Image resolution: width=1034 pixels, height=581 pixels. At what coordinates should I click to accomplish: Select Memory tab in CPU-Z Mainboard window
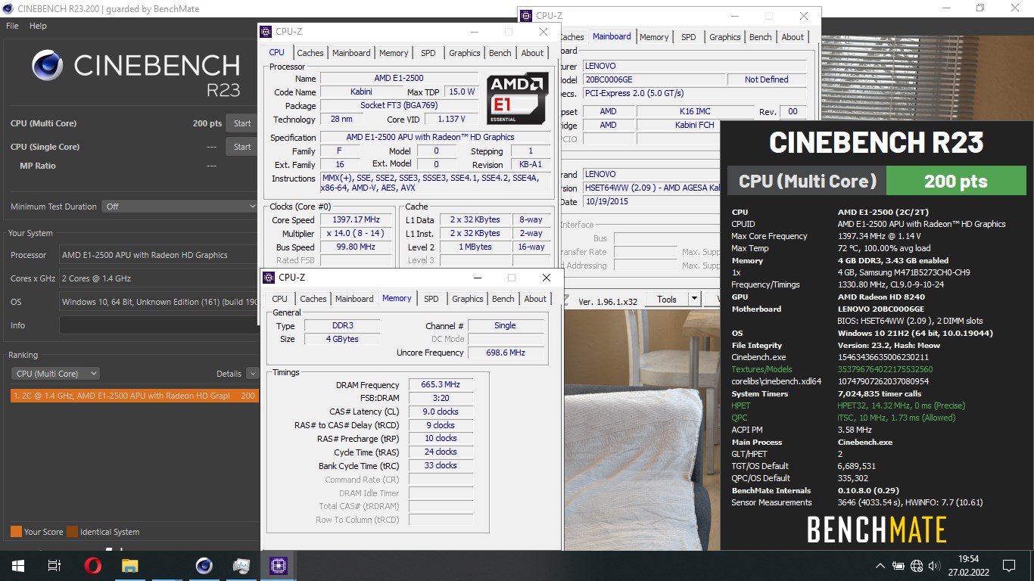coord(654,37)
